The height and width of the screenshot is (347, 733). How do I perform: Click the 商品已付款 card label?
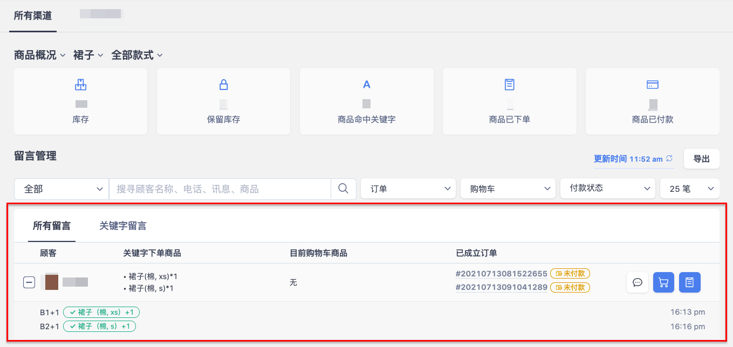[x=653, y=120]
